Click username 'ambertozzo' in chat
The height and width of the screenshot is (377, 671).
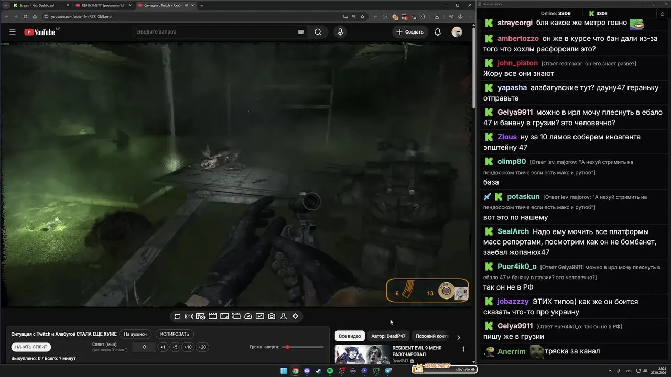(x=518, y=39)
